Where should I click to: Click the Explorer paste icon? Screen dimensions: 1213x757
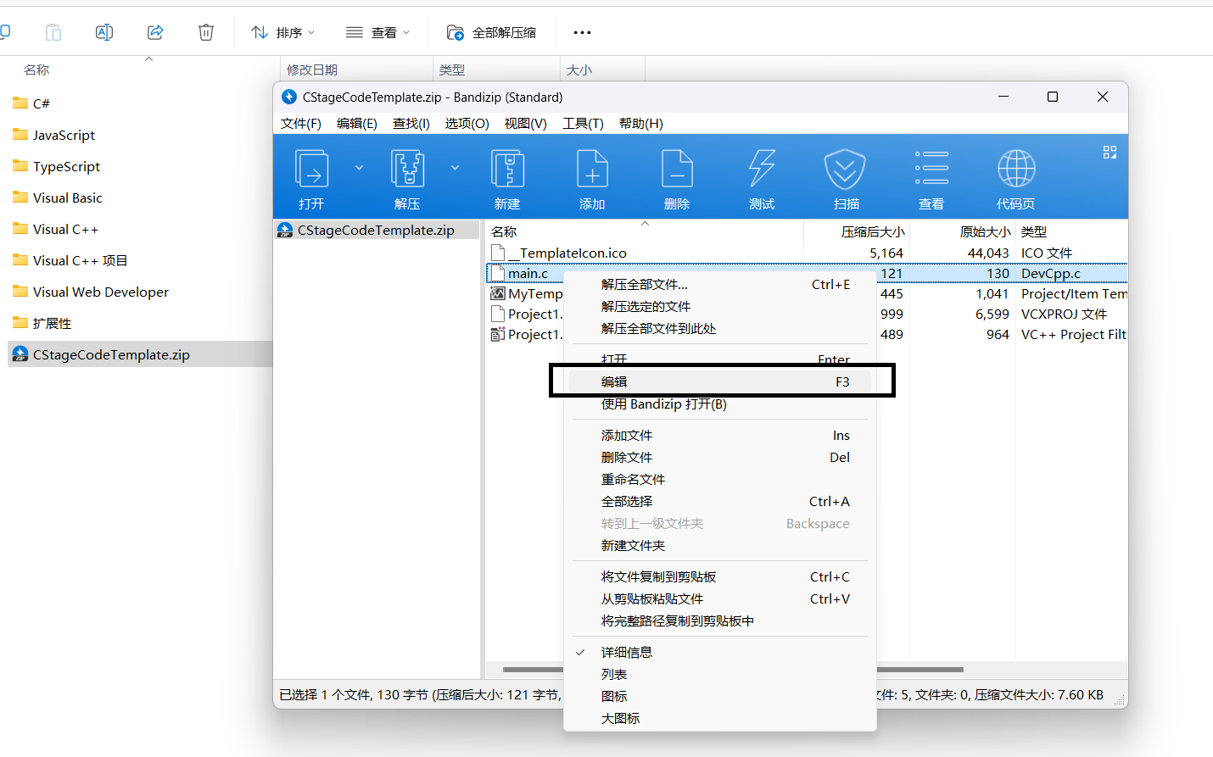tap(53, 32)
